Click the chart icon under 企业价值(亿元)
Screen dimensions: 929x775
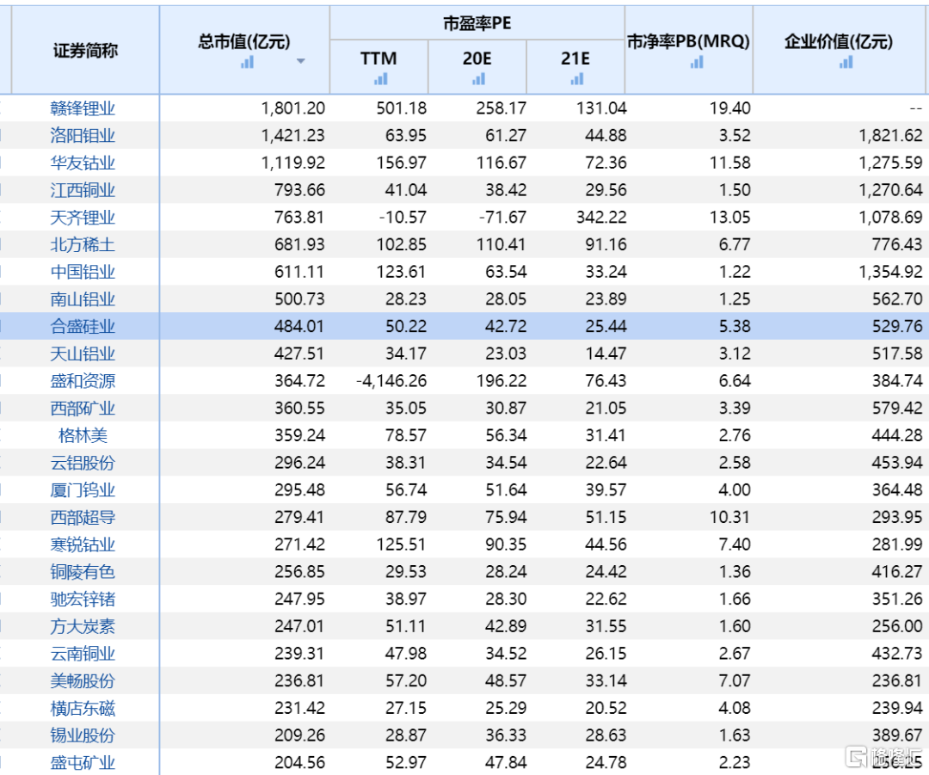click(846, 62)
